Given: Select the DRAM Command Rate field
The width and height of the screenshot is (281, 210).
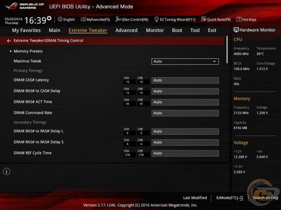Looking at the screenshot, I should pyautogui.click(x=185, y=113).
